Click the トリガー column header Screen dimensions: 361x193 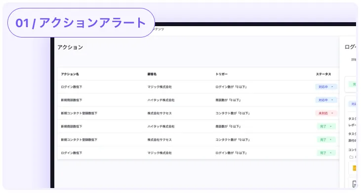pos(221,74)
